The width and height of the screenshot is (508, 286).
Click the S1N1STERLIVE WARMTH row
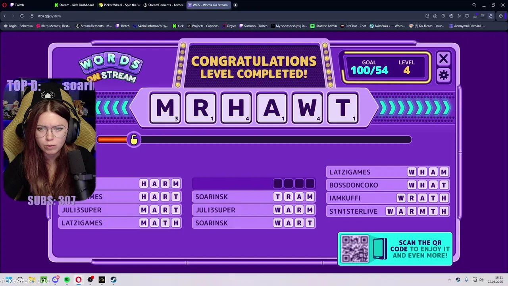coord(388,211)
